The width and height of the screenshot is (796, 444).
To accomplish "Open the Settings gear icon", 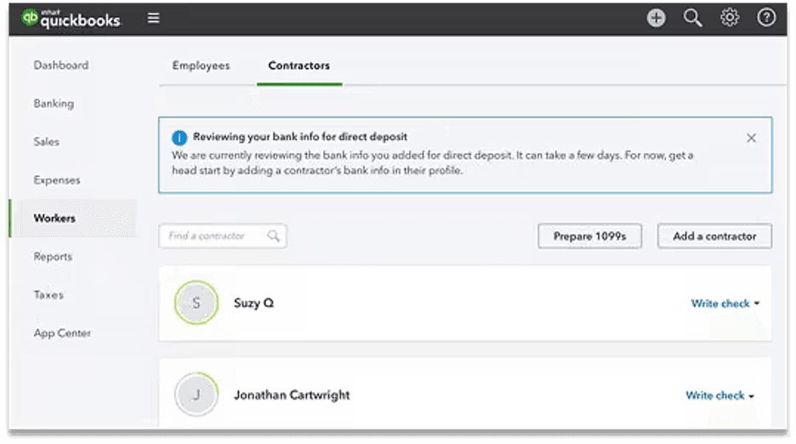I will (730, 18).
